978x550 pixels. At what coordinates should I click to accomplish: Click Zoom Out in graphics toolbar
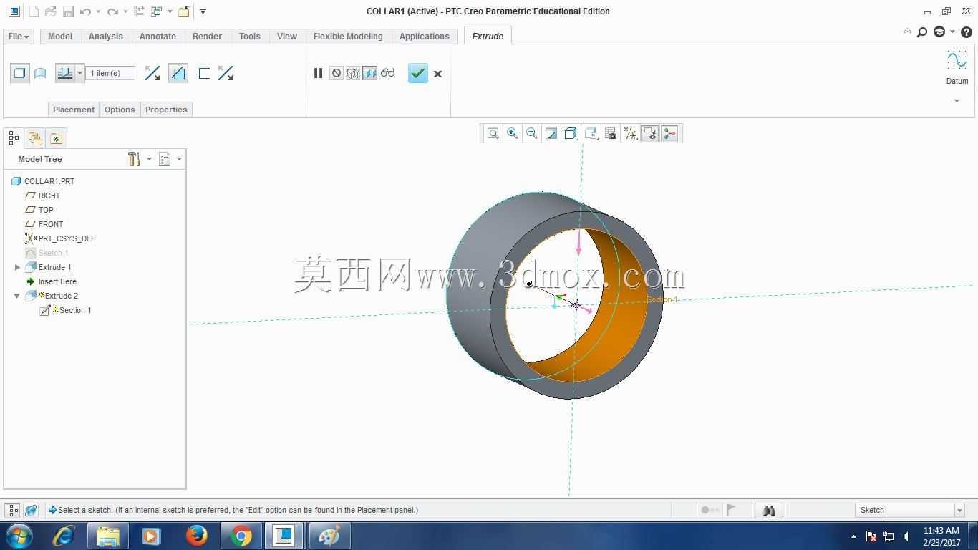[532, 133]
